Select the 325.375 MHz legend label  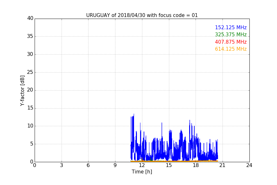coord(231,34)
